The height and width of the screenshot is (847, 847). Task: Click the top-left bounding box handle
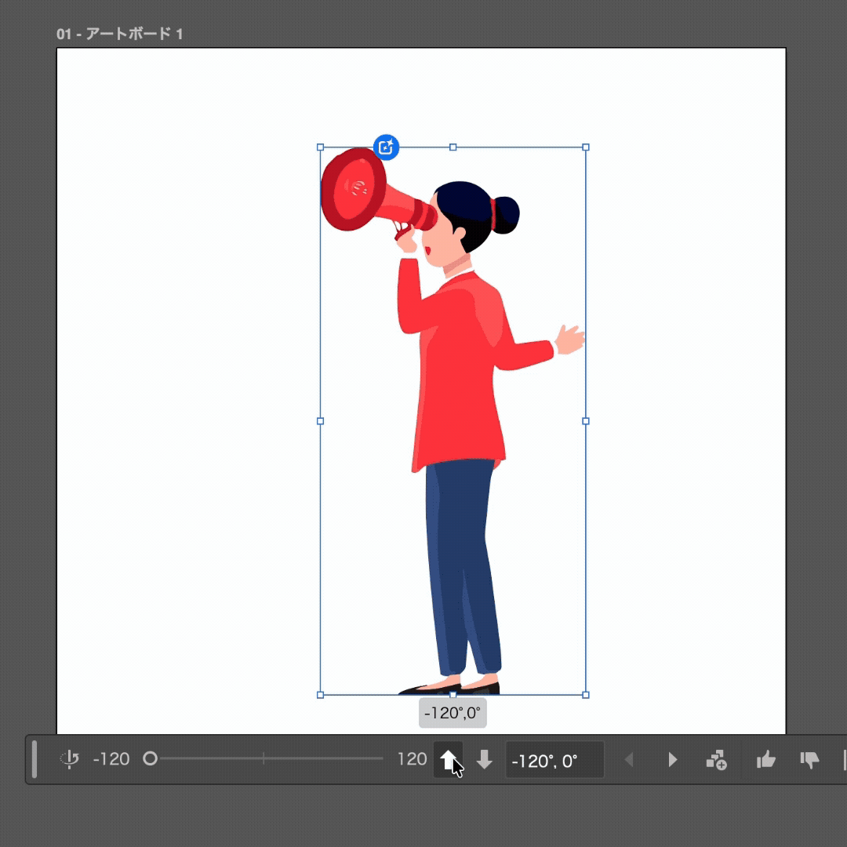[320, 147]
